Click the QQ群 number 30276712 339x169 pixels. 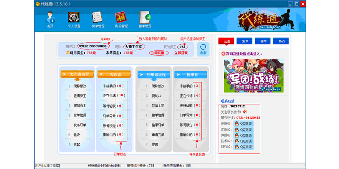(x=237, y=106)
